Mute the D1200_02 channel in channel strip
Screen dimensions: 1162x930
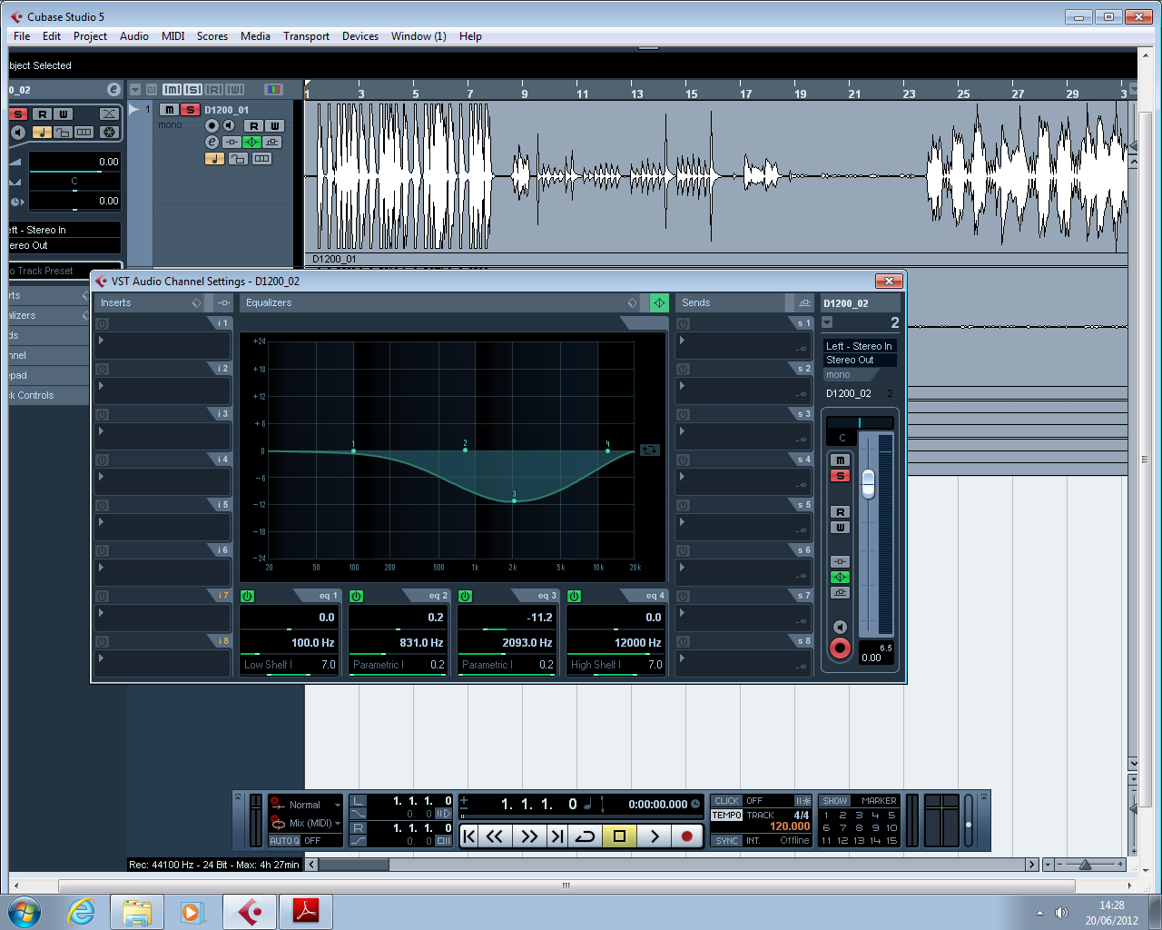(x=841, y=460)
